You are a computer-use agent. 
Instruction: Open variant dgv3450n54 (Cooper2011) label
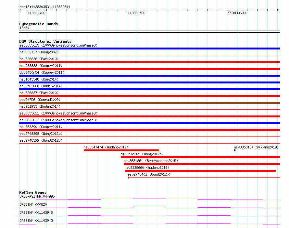click(x=42, y=72)
